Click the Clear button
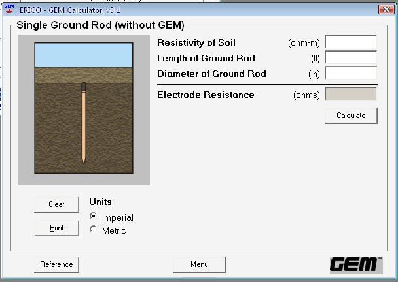Viewport: 398px width, 282px height. pos(56,204)
